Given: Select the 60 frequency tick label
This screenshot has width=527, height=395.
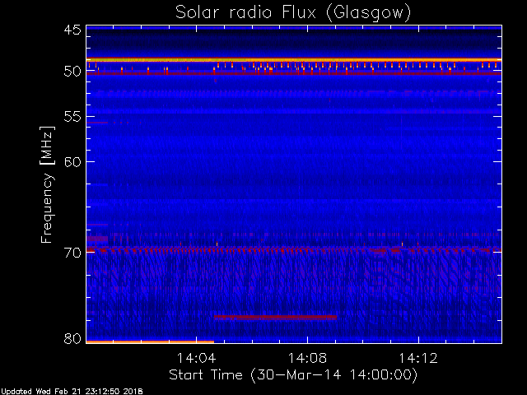Looking at the screenshot, I should [72, 162].
